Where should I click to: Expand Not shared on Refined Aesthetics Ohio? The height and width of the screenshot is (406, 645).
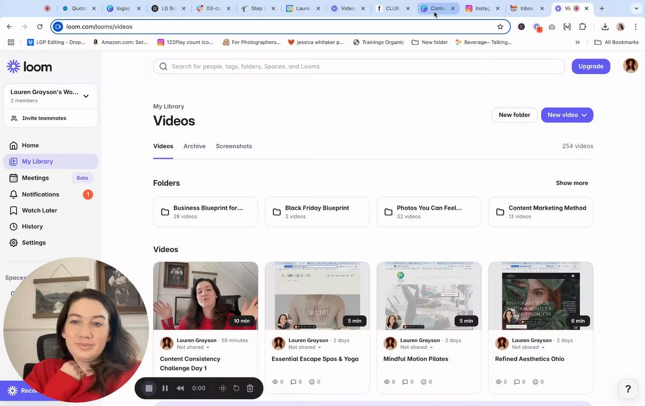(x=529, y=347)
